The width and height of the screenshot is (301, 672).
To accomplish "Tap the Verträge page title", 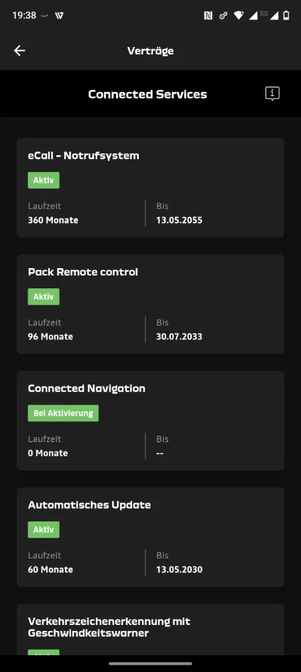I will (x=150, y=51).
